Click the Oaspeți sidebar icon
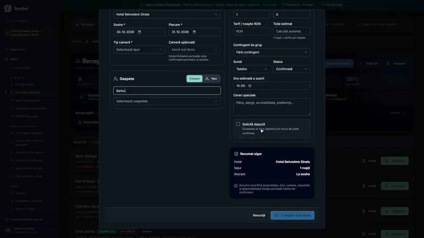This screenshot has height=238, width=424. tap(12, 193)
